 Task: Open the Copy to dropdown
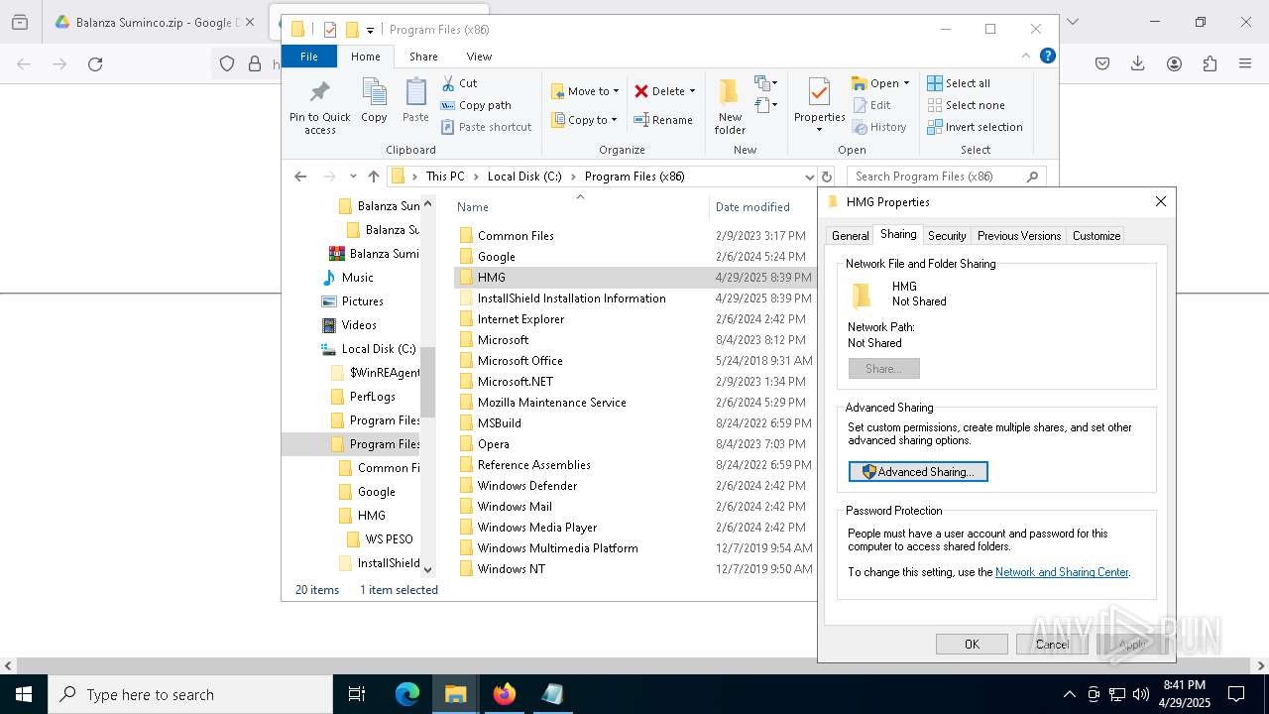tap(584, 120)
